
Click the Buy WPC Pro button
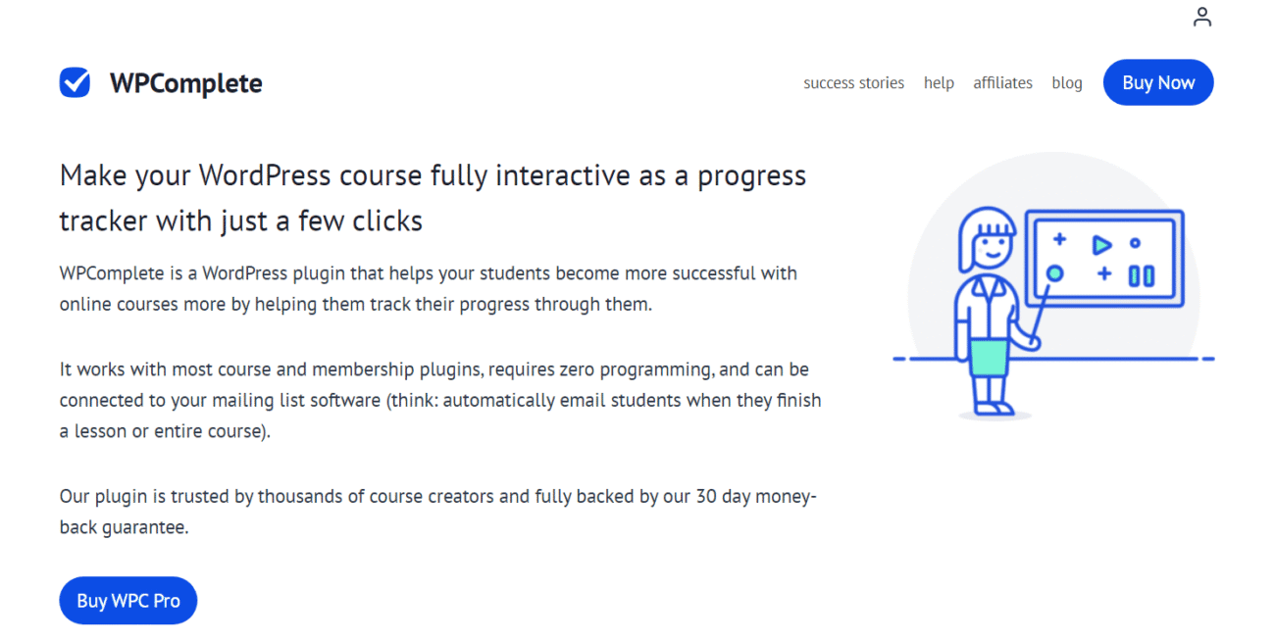point(127,600)
